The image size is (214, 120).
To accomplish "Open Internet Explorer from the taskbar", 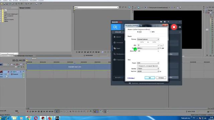I will pos(7,118).
